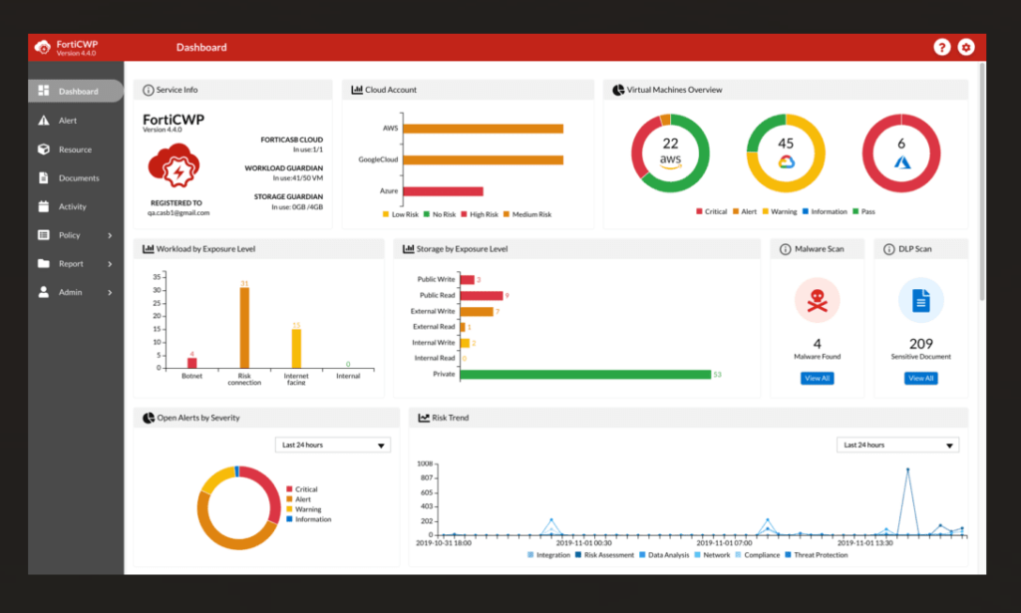Click the Storage by Exposure Level chart icon
This screenshot has height=613, width=1021.
(x=408, y=248)
